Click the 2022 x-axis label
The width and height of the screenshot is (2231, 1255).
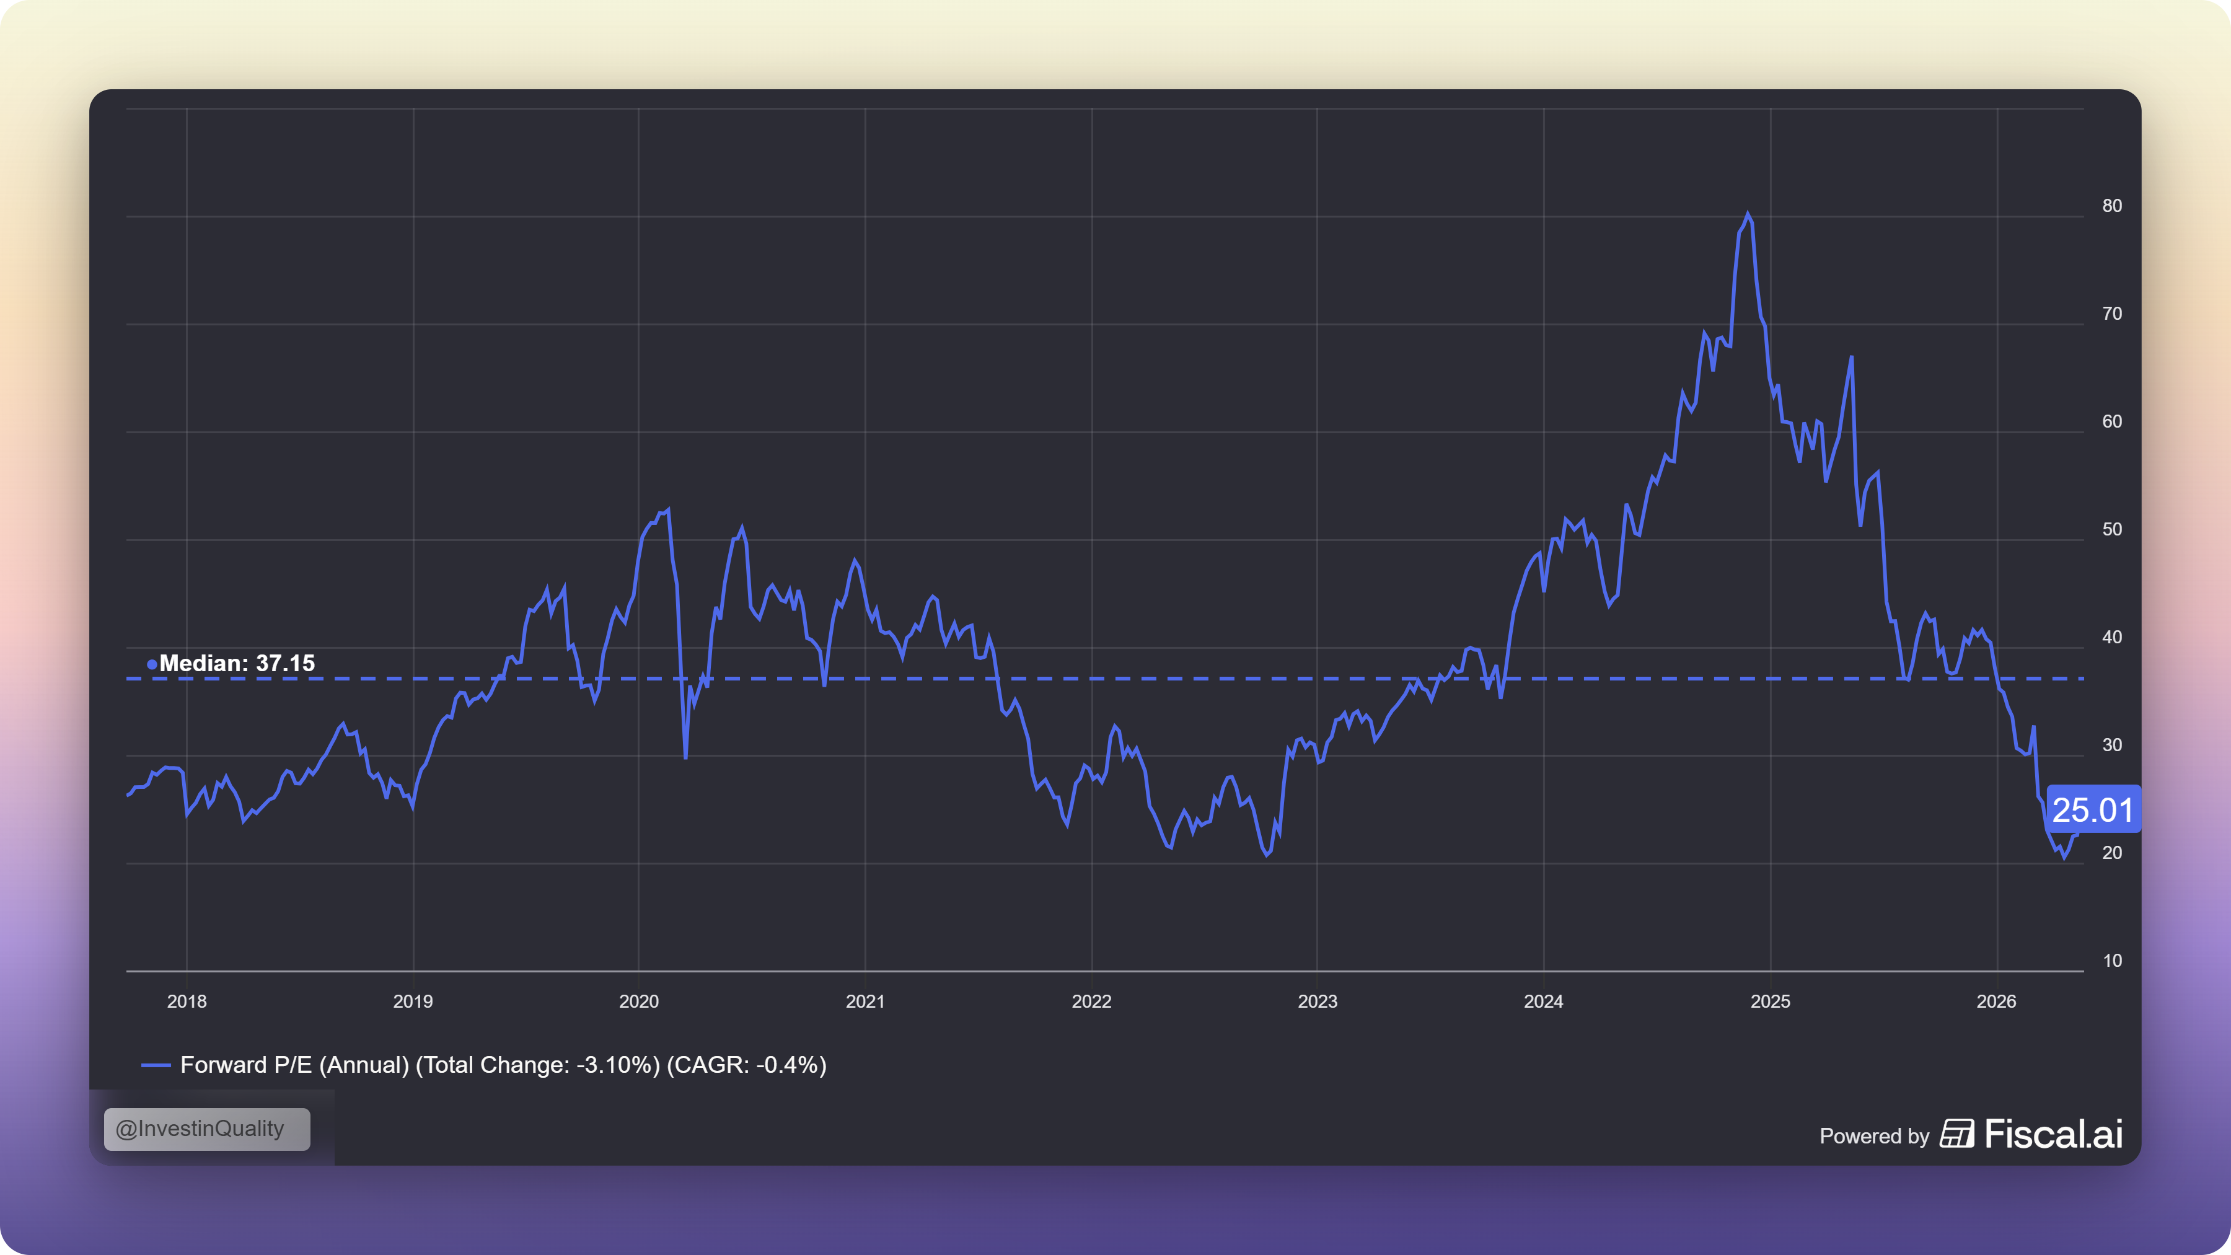click(x=1091, y=1002)
